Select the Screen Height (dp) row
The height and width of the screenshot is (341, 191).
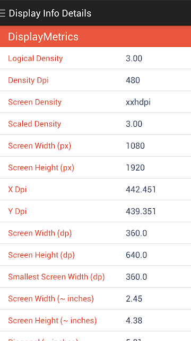coord(95,255)
